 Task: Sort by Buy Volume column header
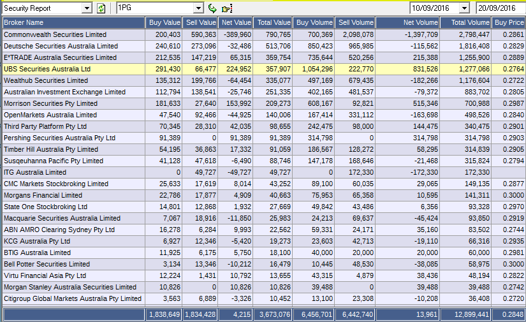click(314, 22)
